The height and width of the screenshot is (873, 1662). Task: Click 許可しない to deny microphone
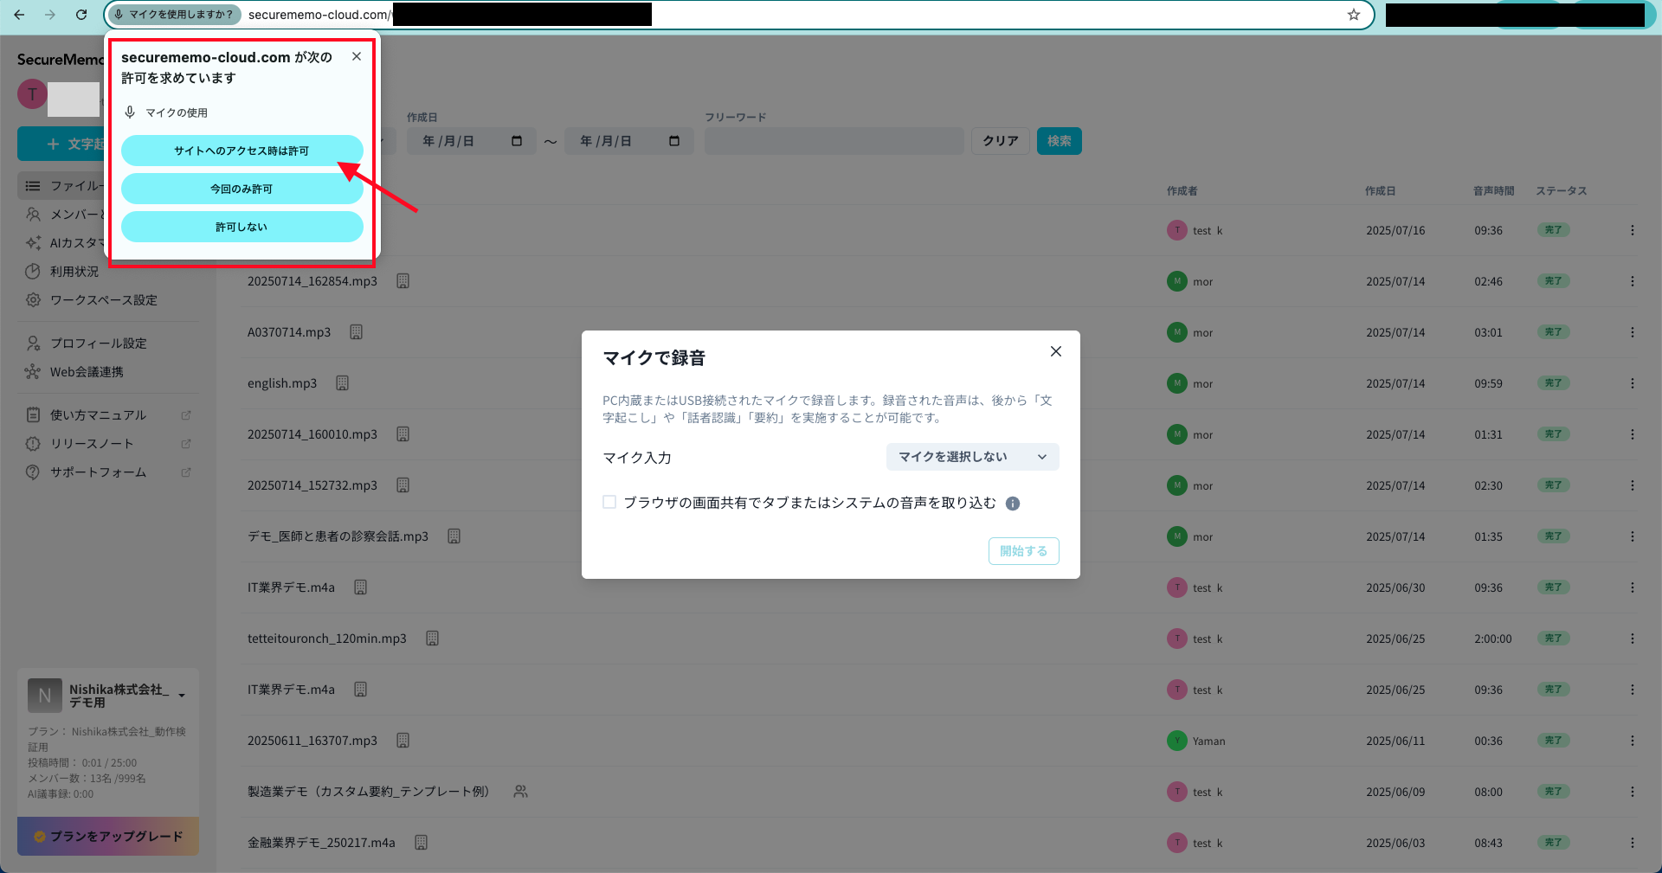[x=242, y=227]
